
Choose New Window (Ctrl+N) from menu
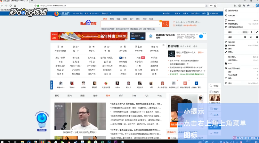pos(241,21)
